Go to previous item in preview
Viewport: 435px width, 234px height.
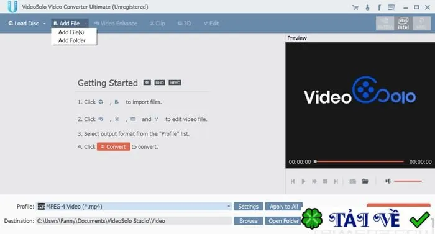coord(293,181)
